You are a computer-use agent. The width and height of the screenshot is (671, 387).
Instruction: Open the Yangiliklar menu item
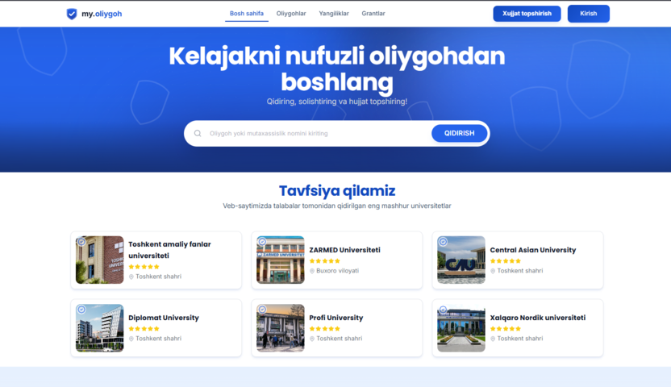click(x=334, y=14)
